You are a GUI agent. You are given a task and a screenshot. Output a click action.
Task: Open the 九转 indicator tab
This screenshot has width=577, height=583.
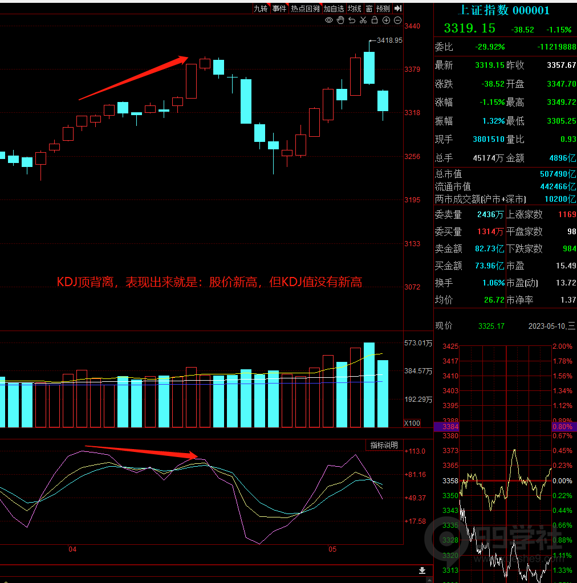[x=261, y=9]
